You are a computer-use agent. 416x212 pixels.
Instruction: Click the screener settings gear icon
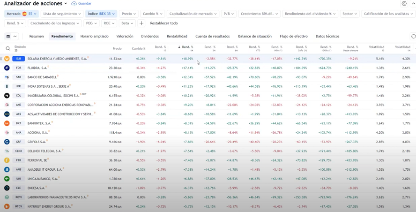tap(404, 3)
